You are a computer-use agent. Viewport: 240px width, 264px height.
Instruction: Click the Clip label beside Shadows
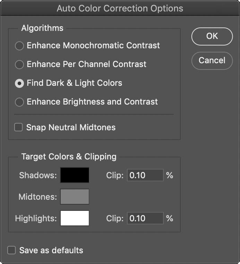tap(115, 175)
